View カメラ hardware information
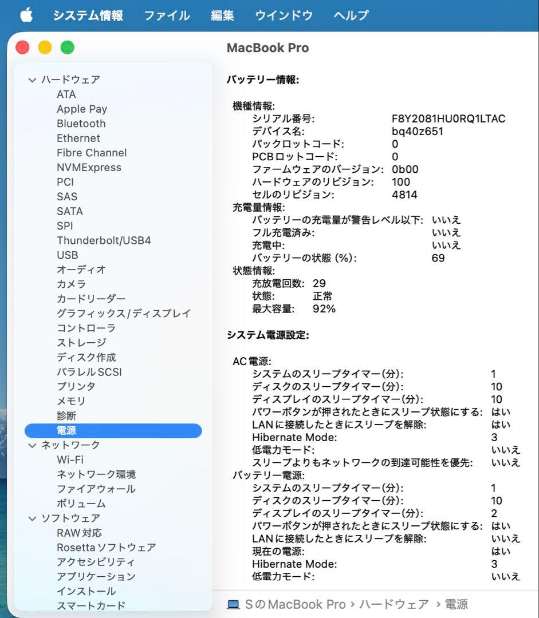 (71, 284)
